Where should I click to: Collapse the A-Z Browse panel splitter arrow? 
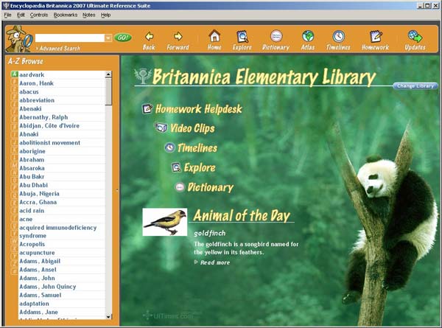[x=117, y=190]
